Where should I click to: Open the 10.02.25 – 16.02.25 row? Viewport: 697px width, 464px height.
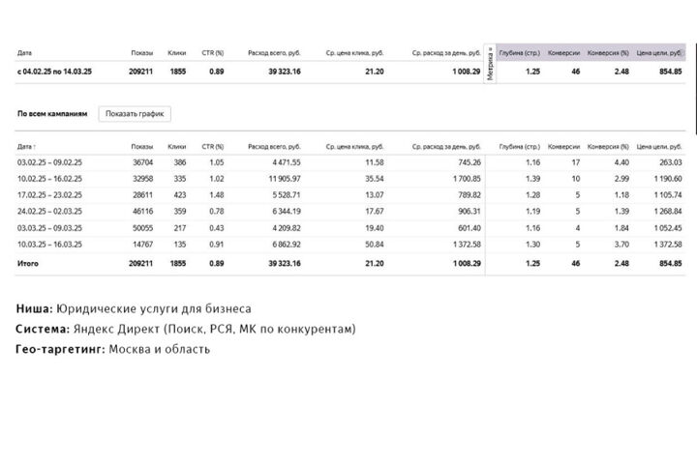(x=349, y=179)
